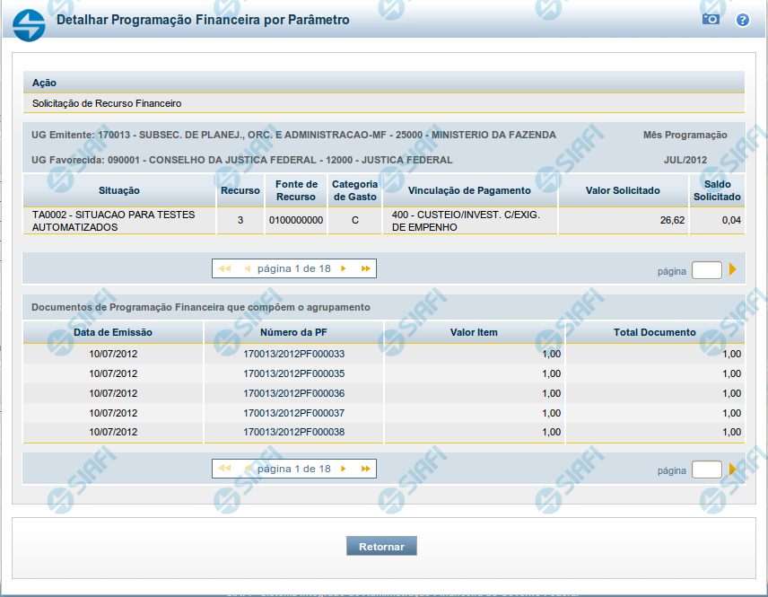
Task: Click the Valor Solicitado column header
Action: tap(623, 190)
